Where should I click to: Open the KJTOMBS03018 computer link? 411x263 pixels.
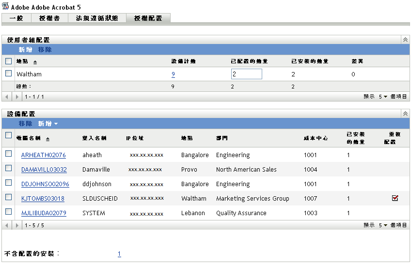point(43,198)
